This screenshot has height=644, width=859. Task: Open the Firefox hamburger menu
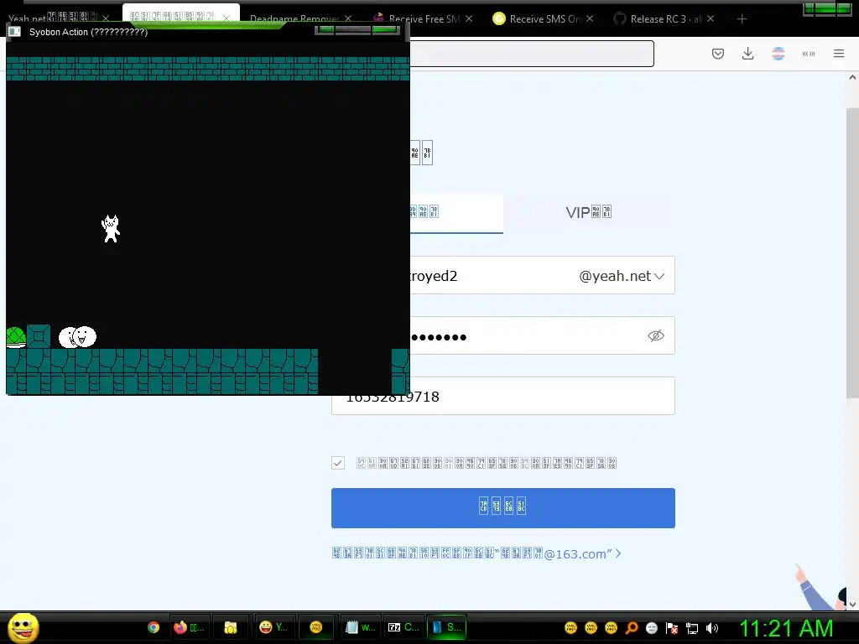(x=839, y=54)
